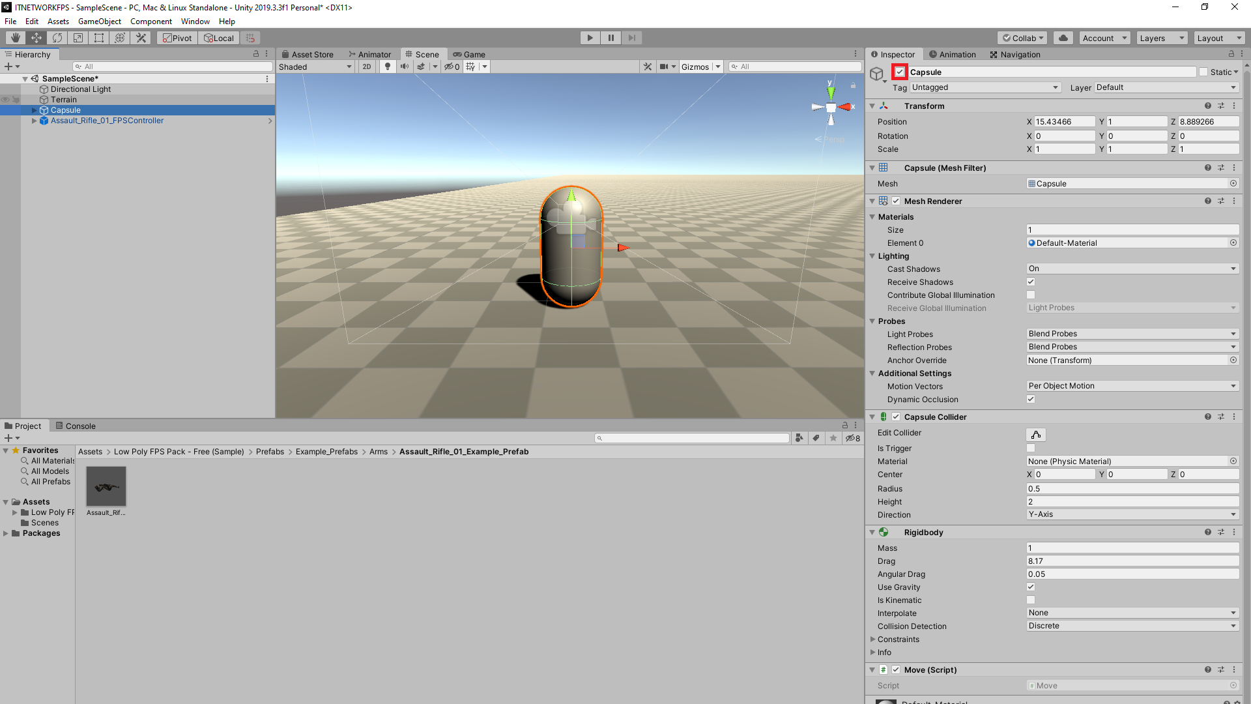Select the Rect transform tool
This screenshot has width=1251, height=704.
[x=98, y=37]
